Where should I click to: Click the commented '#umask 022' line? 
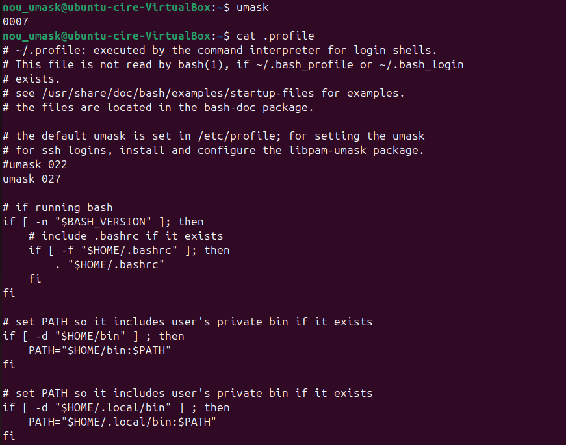(35, 164)
